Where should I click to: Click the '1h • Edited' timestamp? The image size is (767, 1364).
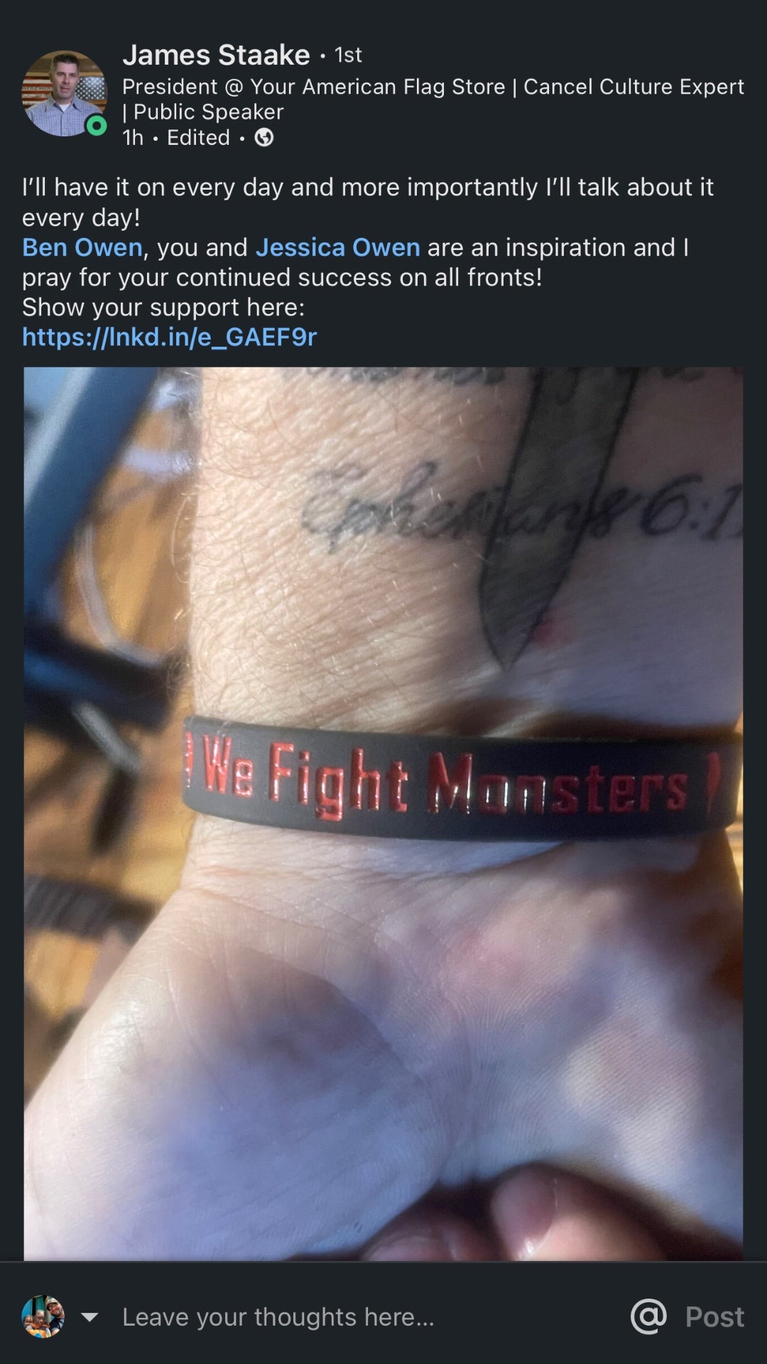tap(175, 138)
